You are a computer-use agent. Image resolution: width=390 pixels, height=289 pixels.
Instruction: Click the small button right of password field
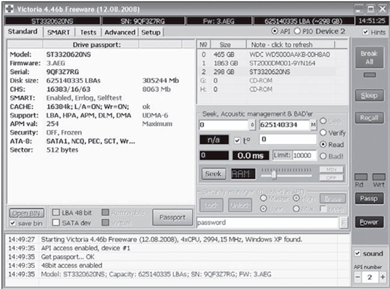pos(343,222)
